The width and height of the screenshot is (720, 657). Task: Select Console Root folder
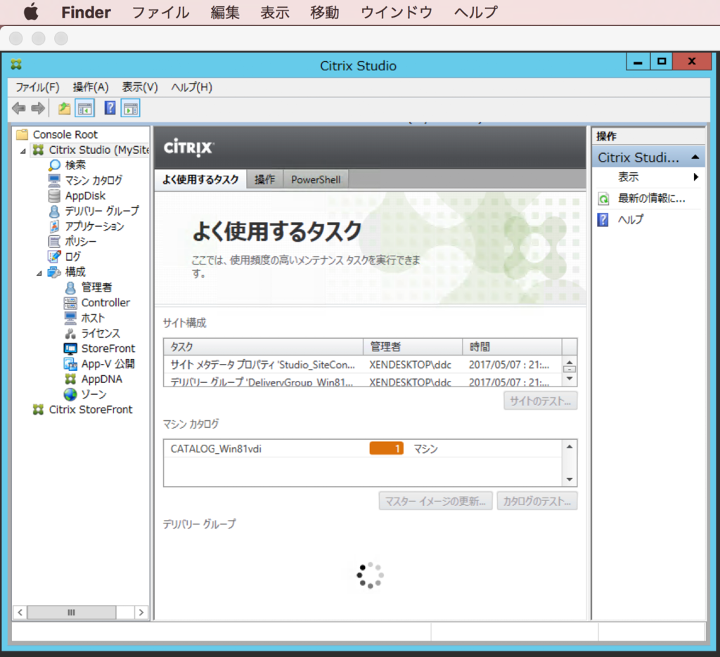(65, 134)
